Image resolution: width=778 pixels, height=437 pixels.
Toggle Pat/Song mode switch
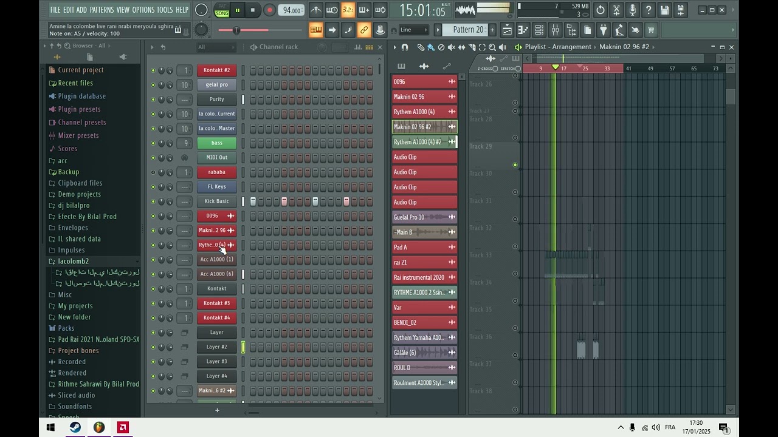coord(222,10)
